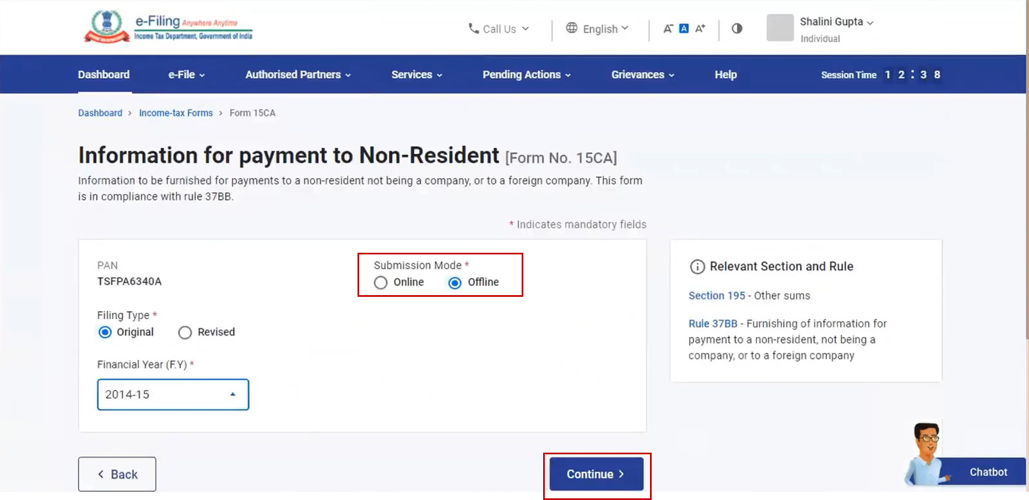Open the Pending Actions menu

(526, 74)
